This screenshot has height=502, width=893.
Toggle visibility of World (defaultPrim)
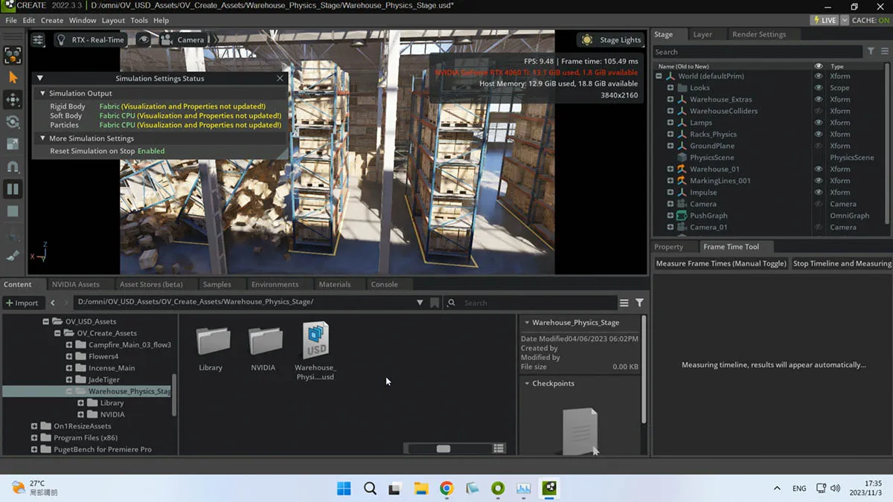click(819, 76)
